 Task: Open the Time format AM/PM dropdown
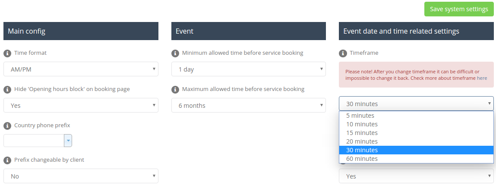coord(81,69)
